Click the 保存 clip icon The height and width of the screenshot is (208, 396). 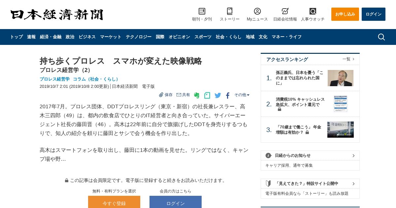pyautogui.click(x=161, y=95)
